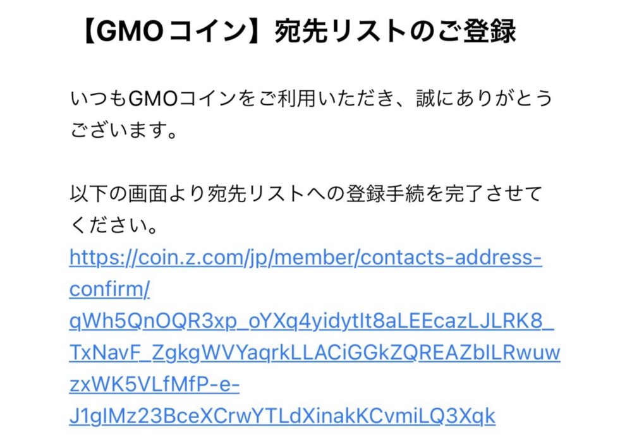Click the "confirm/" portion of the URL
The height and width of the screenshot is (439, 632).
[x=109, y=289]
